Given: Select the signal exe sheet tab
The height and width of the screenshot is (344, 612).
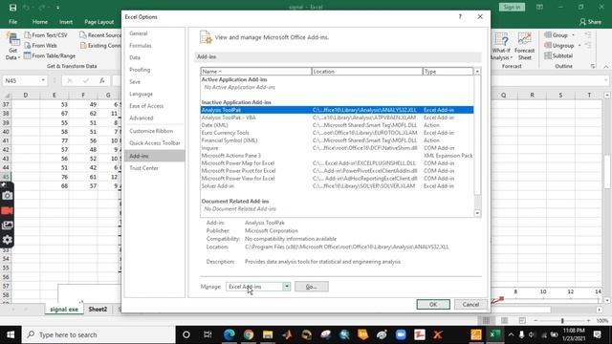Looking at the screenshot, I should 64,310.
